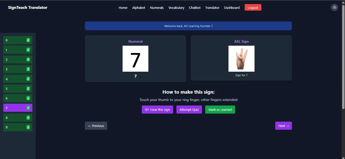Screen dimensions: 345x159
Task: Select number 9 in the sidebar
Action: click(18, 127)
